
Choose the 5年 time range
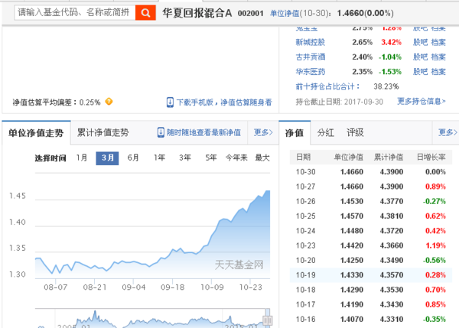211,158
